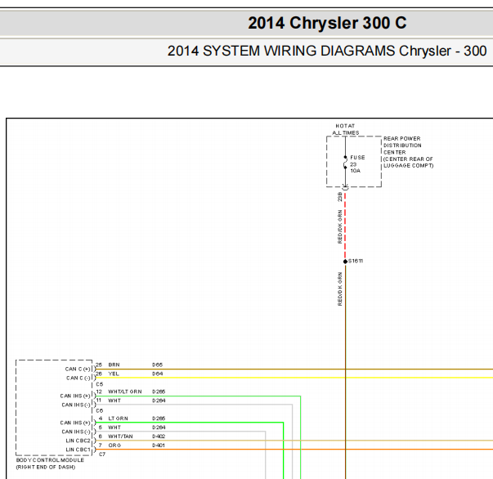
Task: Click the RED/DK GRN label below splice S1611
Action: tap(339, 289)
